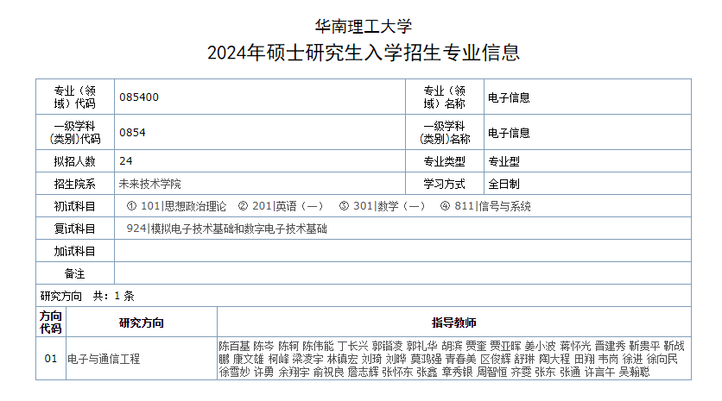This screenshot has height=401, width=722.
Task: Click the 初试科目 label cell
Action: tap(75, 206)
